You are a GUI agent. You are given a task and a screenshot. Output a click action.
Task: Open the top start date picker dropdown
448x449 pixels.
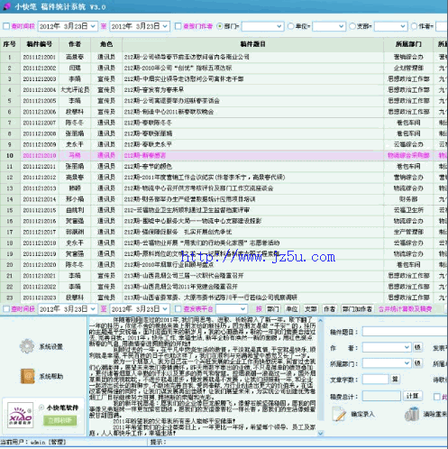point(93,26)
